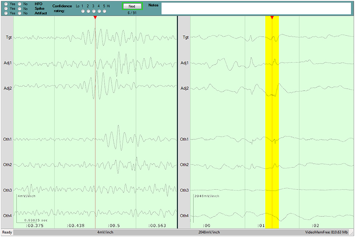The width and height of the screenshot is (355, 237).
Task: Click the :01 time label in right panel
Action: [261, 226]
